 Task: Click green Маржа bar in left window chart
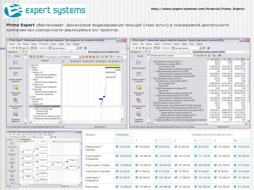tap(113, 67)
